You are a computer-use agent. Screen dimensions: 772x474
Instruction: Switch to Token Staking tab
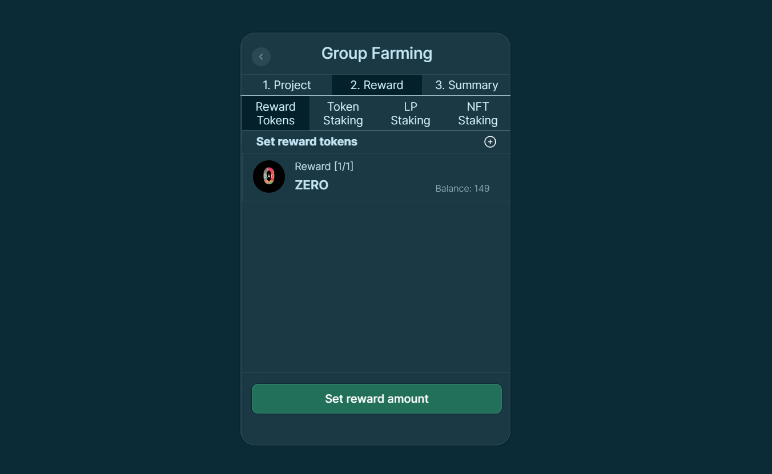point(343,114)
